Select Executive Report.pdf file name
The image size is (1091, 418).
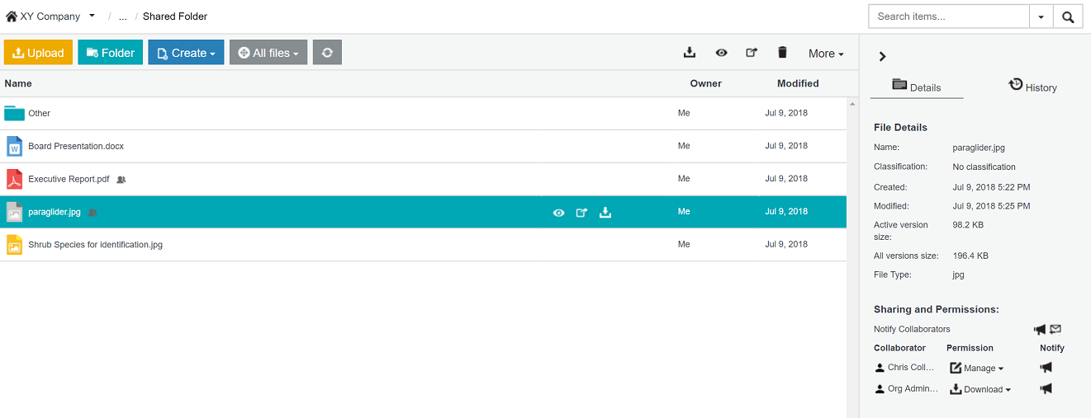69,179
